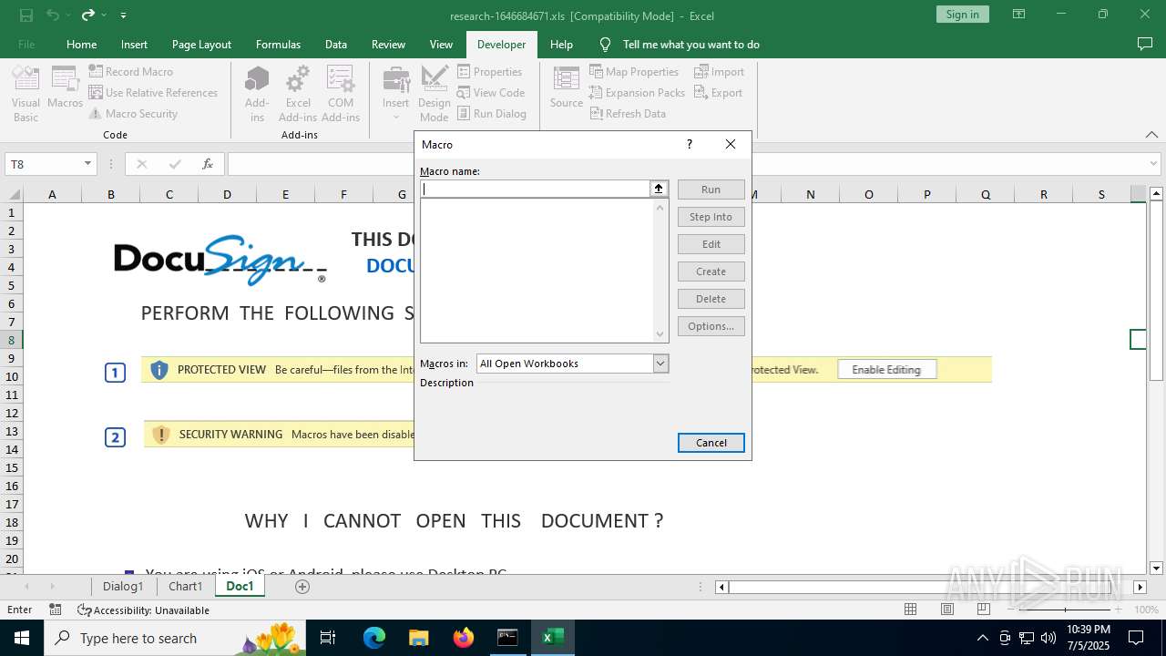Switch to the Data tab
Screen dimensions: 1166x656
click(336, 44)
